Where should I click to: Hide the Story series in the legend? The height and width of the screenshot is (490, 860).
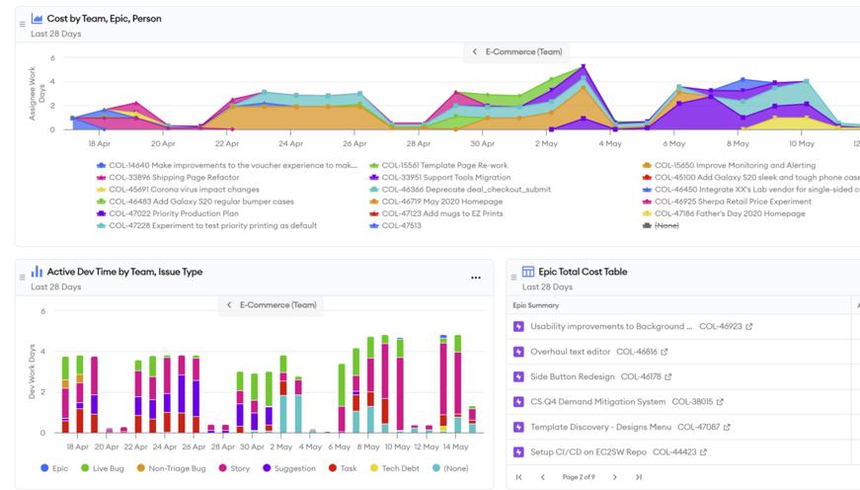pyautogui.click(x=235, y=468)
